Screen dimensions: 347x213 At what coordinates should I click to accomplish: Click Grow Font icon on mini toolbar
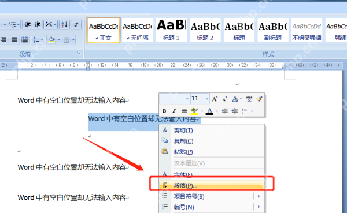[x=215, y=99]
